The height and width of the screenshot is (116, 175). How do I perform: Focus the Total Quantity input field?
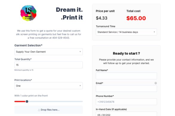[x=49, y=65]
